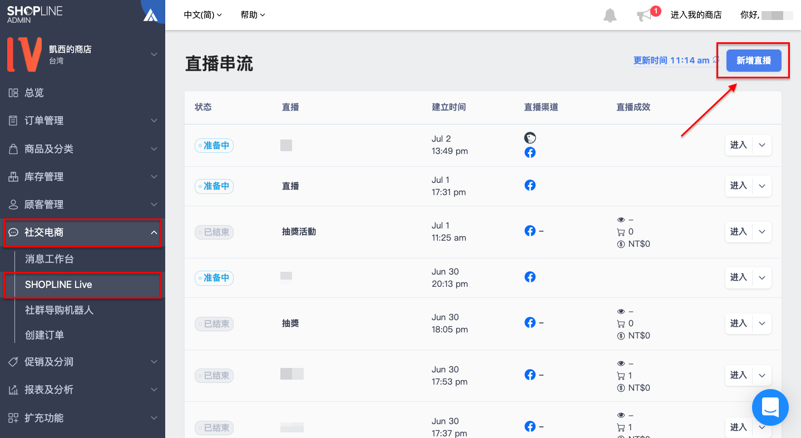Click the Facebook icon for Jun 30 20:13 stream
Viewport: 801px width, 438px height.
click(x=530, y=277)
